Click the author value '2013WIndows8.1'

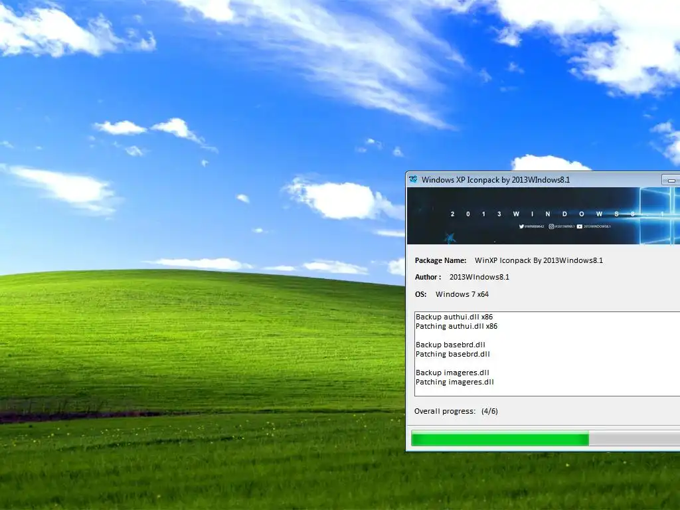479,277
